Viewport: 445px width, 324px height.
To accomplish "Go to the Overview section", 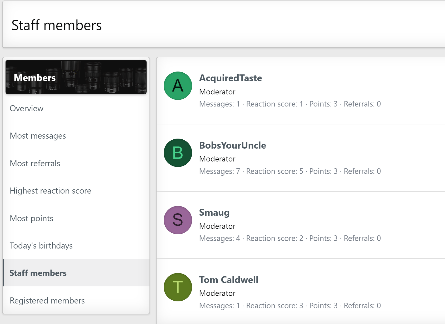I will [76, 108].
